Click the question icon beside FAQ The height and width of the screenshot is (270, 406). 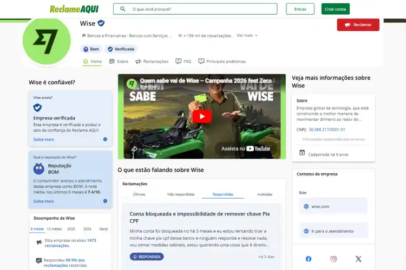click(x=178, y=61)
